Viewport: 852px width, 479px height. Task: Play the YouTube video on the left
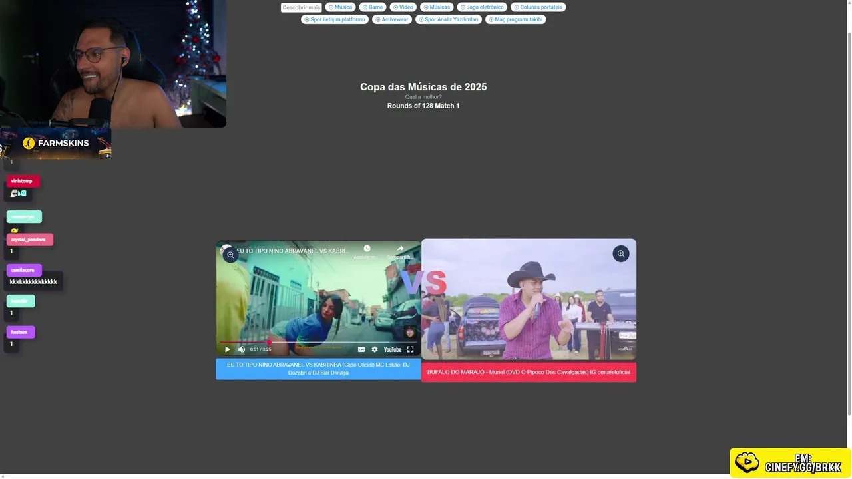click(x=227, y=349)
